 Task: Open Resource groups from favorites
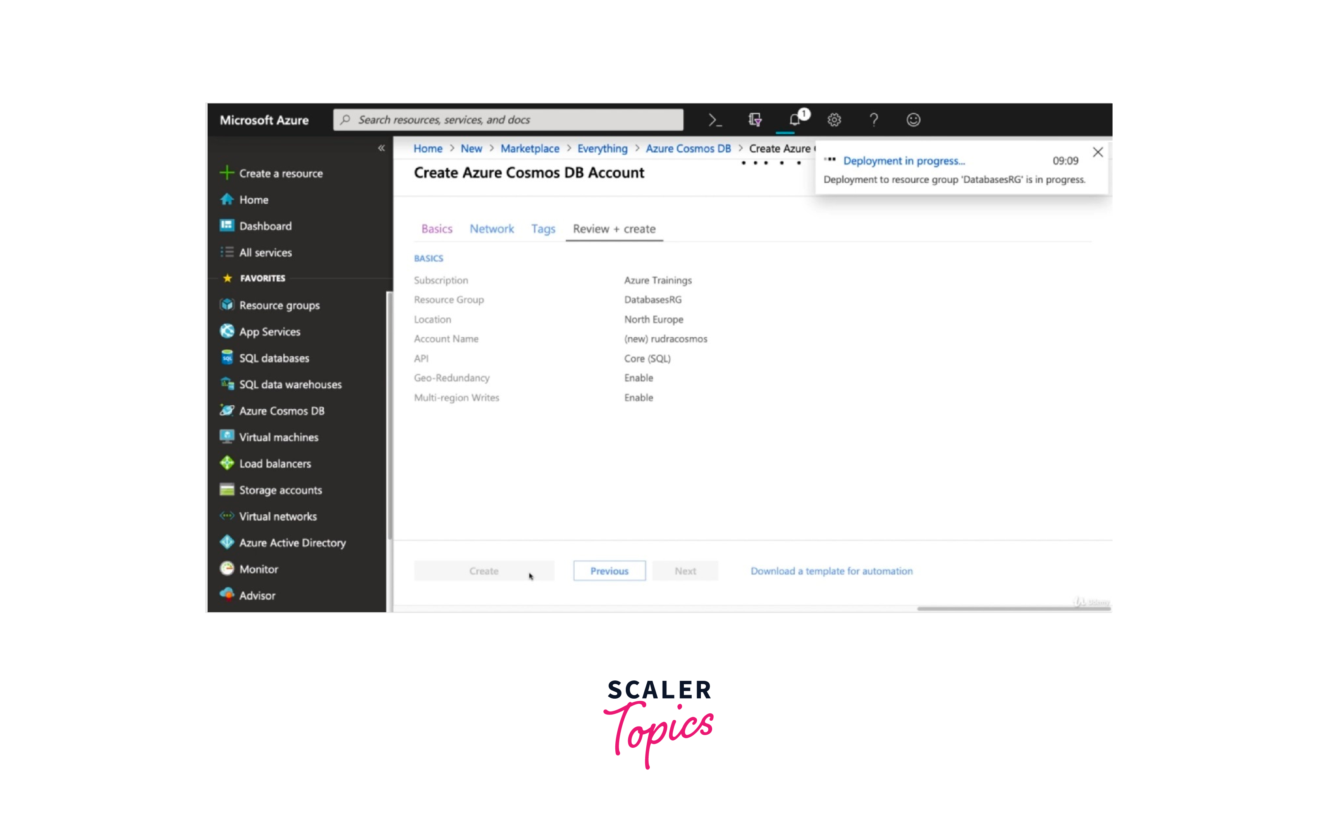tap(279, 305)
